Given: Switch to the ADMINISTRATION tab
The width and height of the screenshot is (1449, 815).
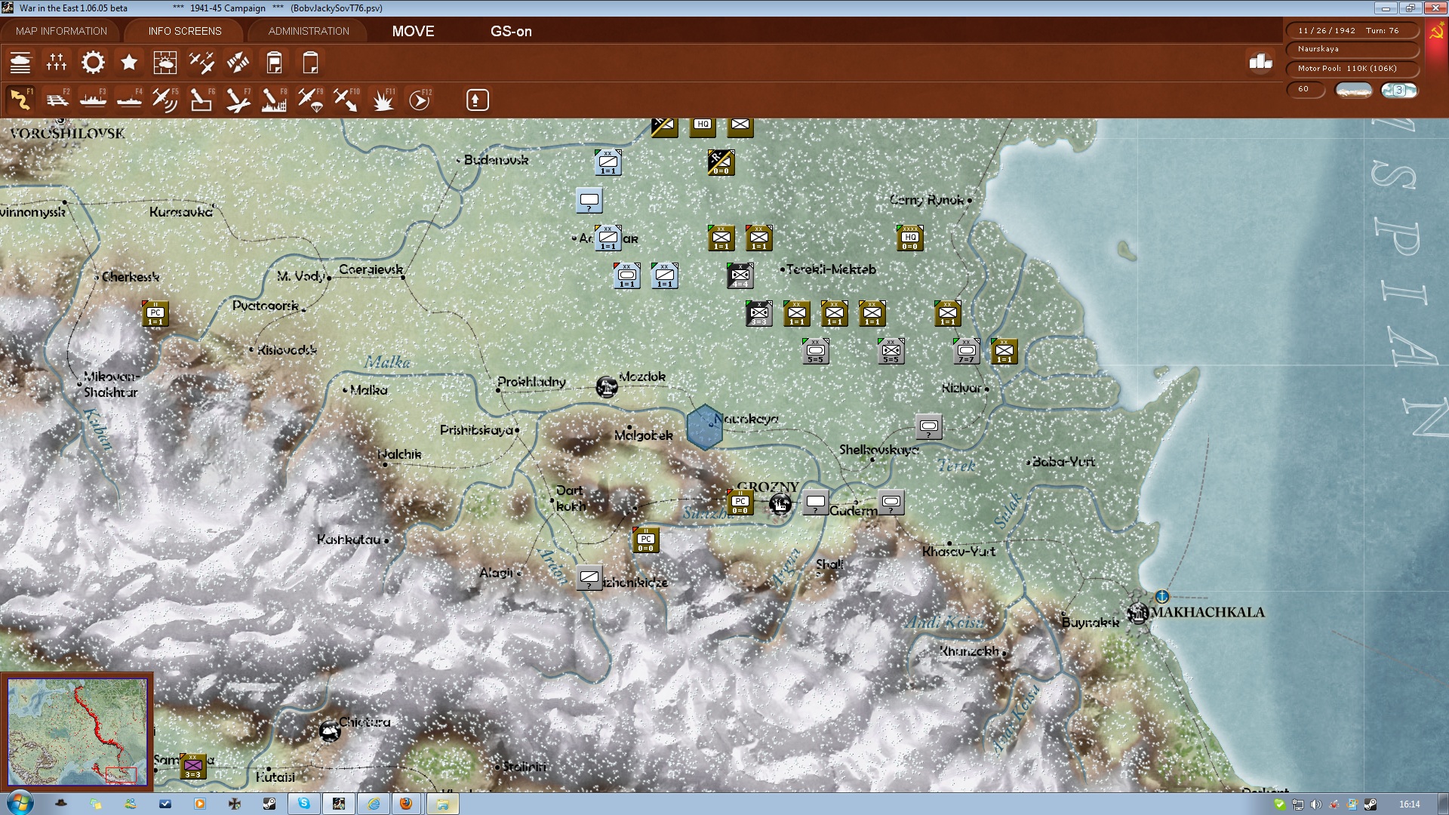Looking at the screenshot, I should click(309, 31).
